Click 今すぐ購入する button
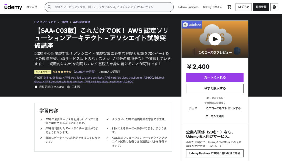The width and height of the screenshot is (282, 161). point(215,88)
